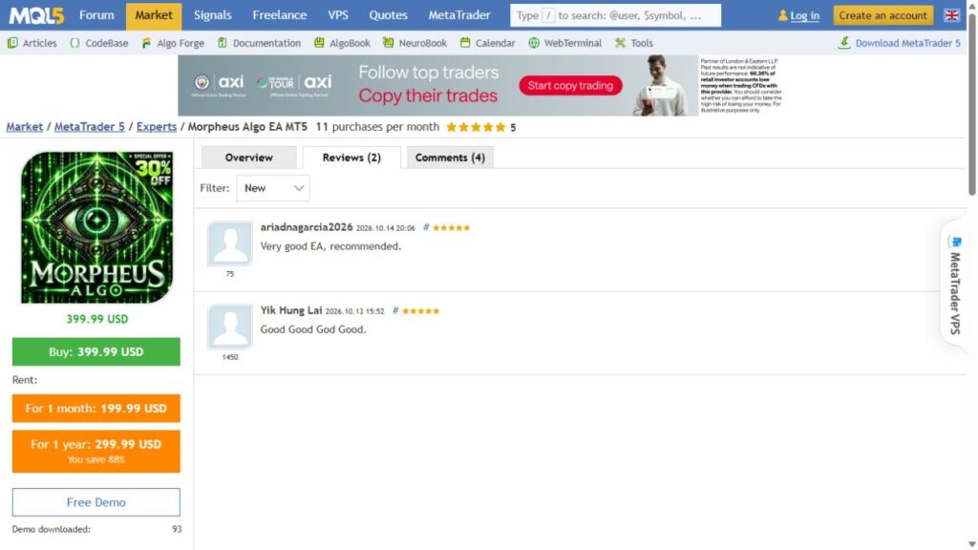Click the Create an account button
Image resolution: width=978 pixels, height=550 pixels.
(882, 15)
